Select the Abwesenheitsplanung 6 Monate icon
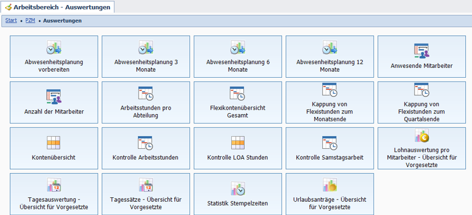Viewport: 472px width, 215px height. pos(238,47)
